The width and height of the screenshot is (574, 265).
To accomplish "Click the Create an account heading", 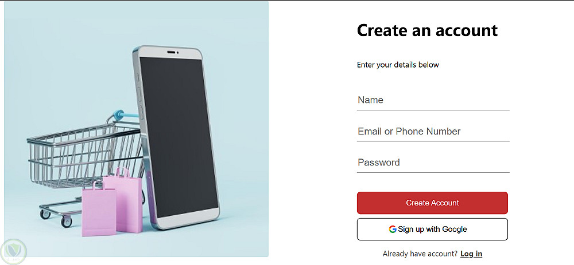I will pyautogui.click(x=427, y=30).
